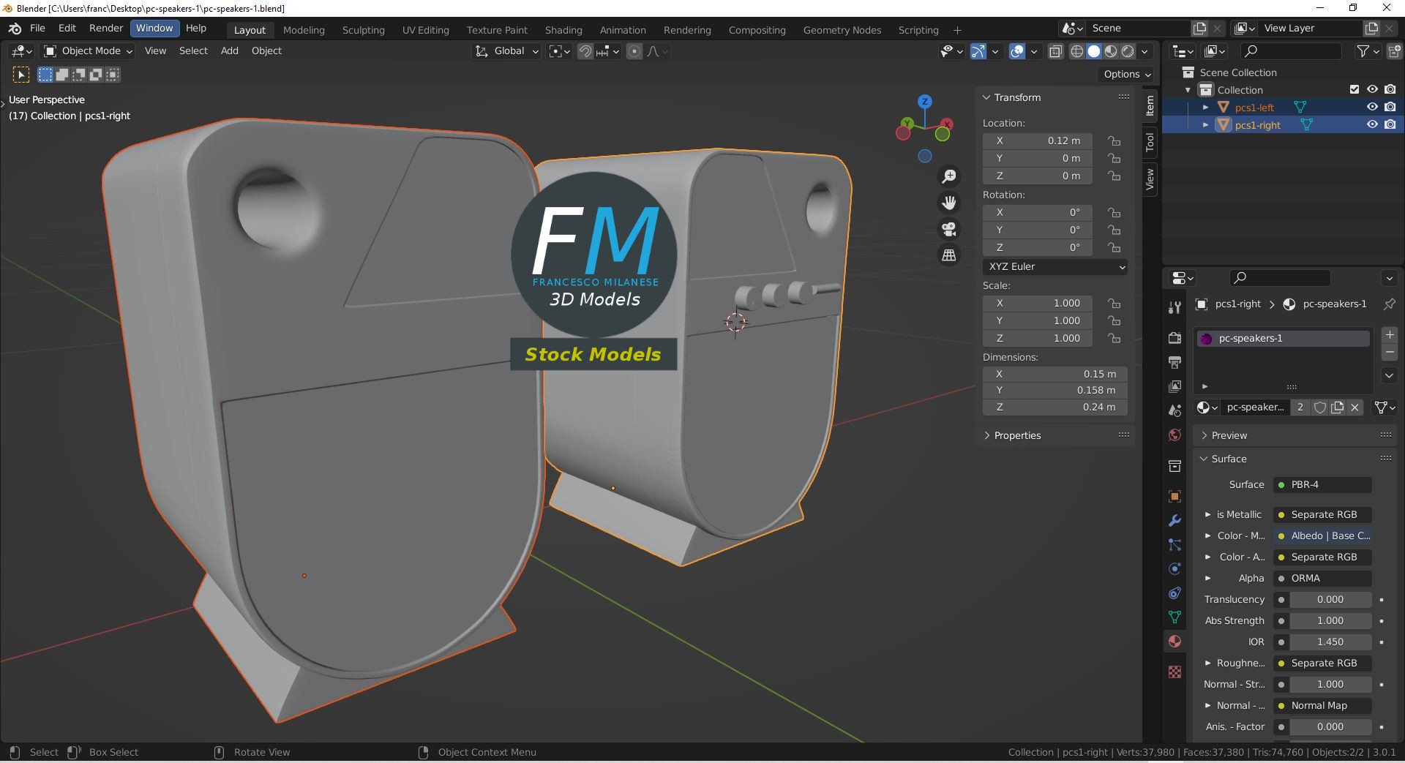
Task: Toggle snapping magnet icon
Action: [585, 51]
